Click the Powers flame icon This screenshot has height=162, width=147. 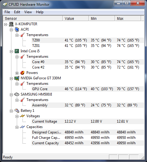tap(22, 73)
